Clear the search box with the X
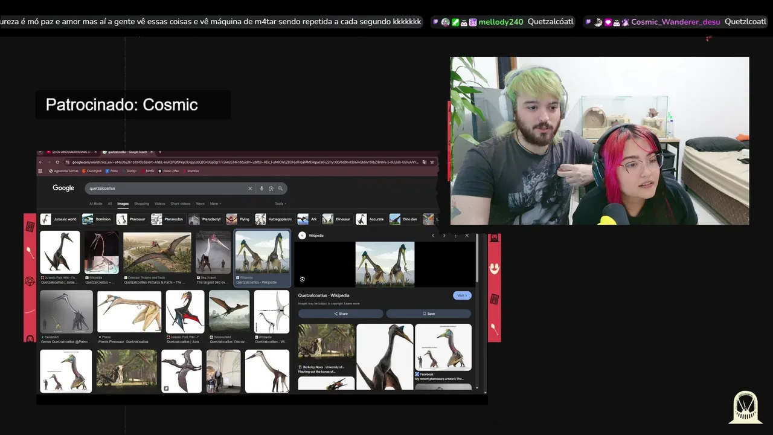 pos(250,188)
